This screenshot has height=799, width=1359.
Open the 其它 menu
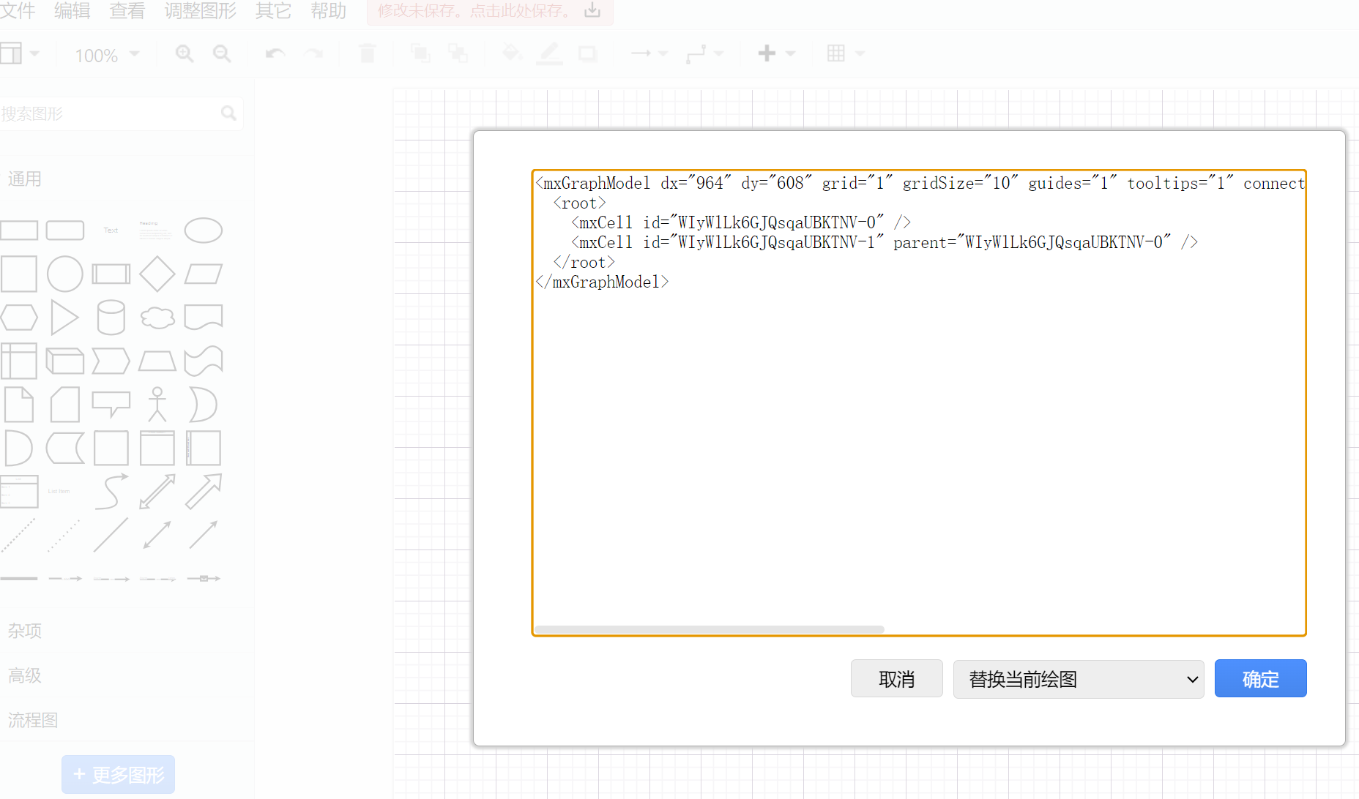(273, 11)
